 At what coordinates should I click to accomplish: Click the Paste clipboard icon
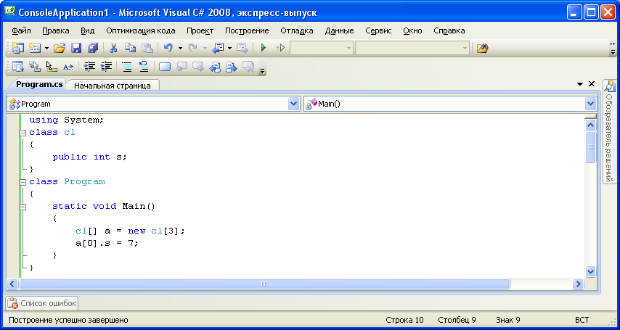[x=147, y=48]
